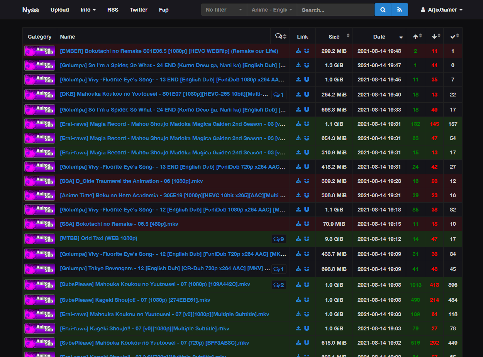The height and width of the screenshot is (357, 483).
Task: Open Twitter link in navbar
Action: tap(139, 10)
